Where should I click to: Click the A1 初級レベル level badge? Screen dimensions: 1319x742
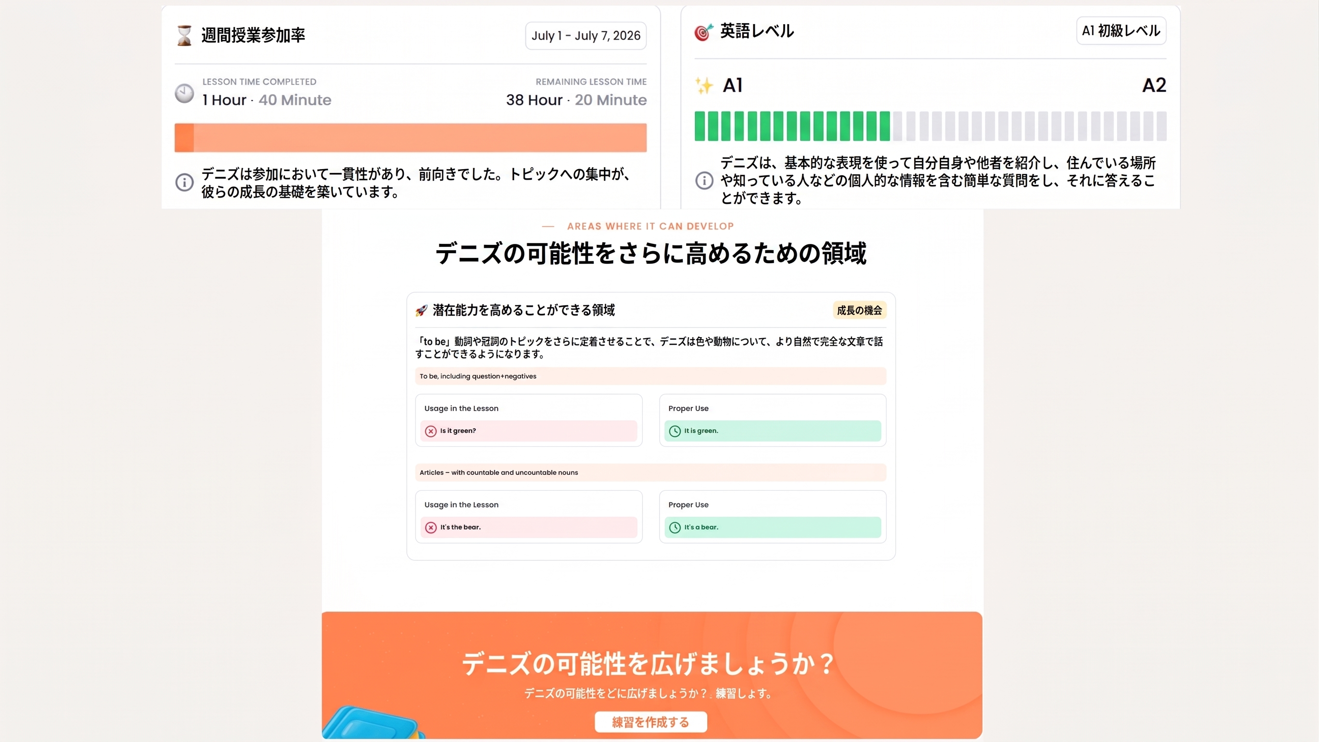pyautogui.click(x=1121, y=31)
